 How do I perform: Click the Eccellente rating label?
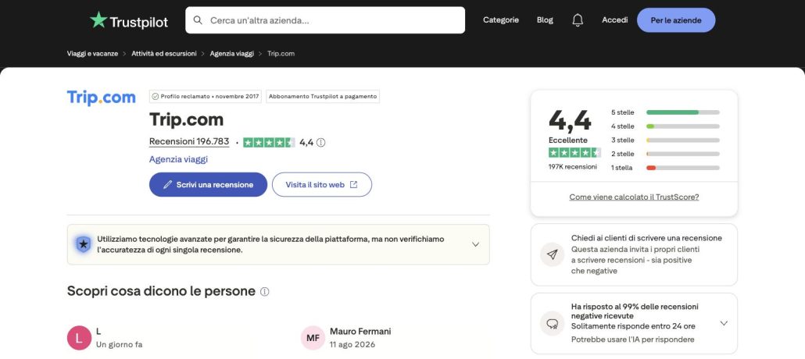pyautogui.click(x=568, y=140)
